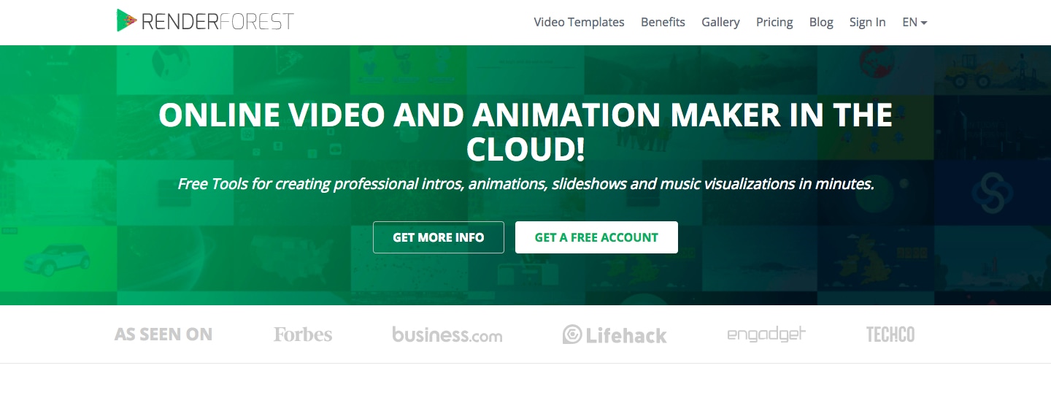1051x398 pixels.
Task: Click the RENDERFOREST wordmark in the header
Action: point(217,22)
